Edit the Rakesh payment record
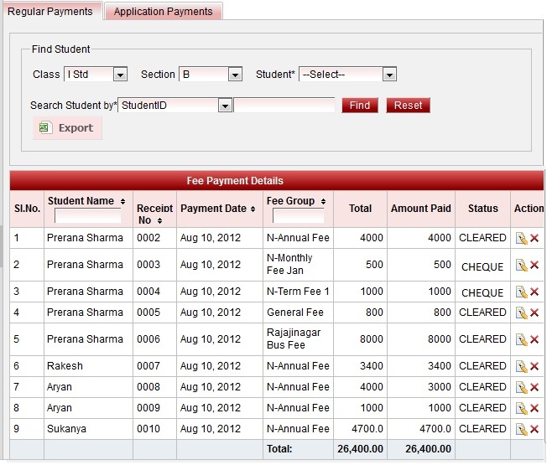Screen dimensions: 547x465 coord(521,367)
